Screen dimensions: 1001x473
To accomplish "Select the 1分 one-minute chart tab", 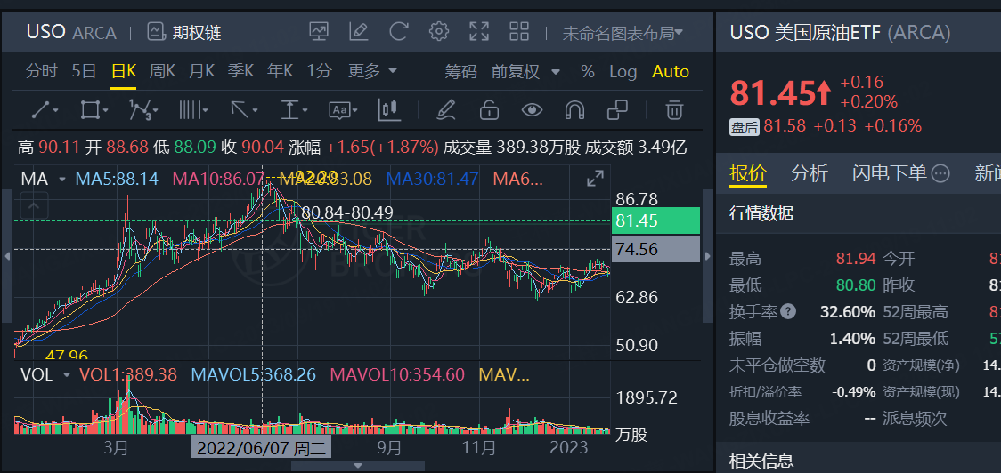I will pyautogui.click(x=319, y=71).
